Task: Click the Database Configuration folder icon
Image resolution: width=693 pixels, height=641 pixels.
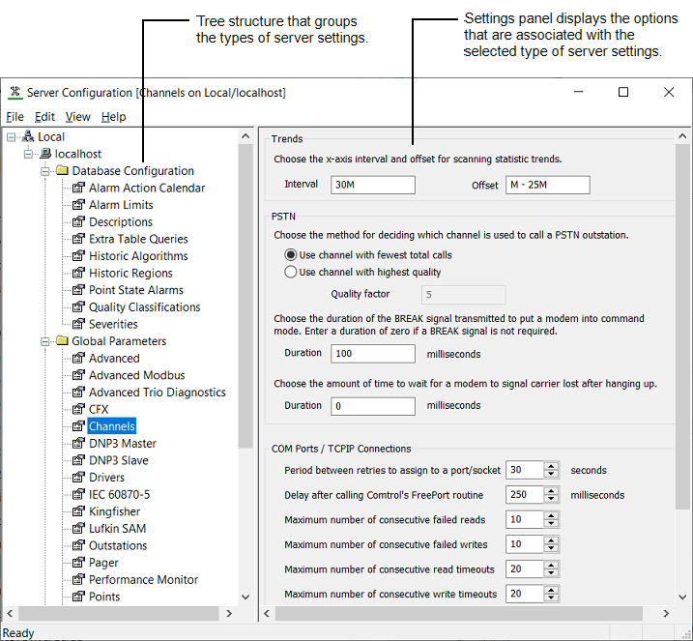Action: pos(62,171)
